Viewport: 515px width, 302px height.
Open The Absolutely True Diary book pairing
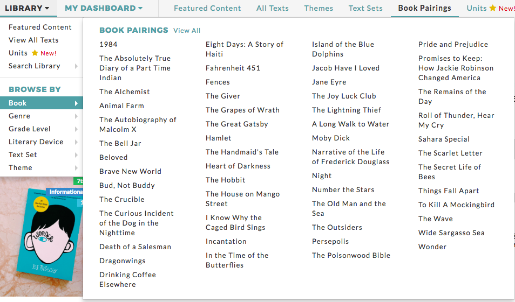pyautogui.click(x=135, y=68)
